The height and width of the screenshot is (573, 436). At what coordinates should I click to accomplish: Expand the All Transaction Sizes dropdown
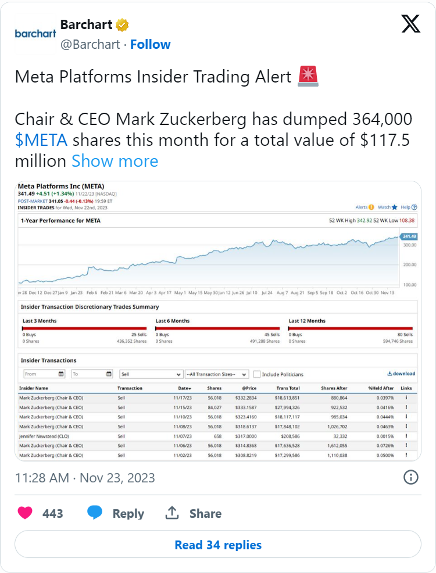(x=216, y=374)
